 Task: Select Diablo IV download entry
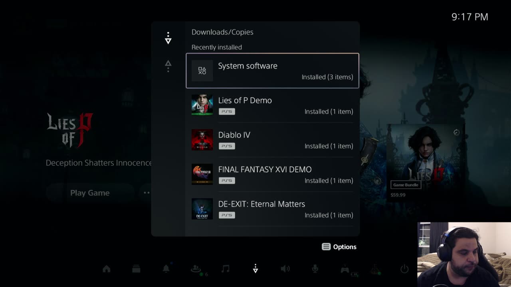tap(272, 140)
